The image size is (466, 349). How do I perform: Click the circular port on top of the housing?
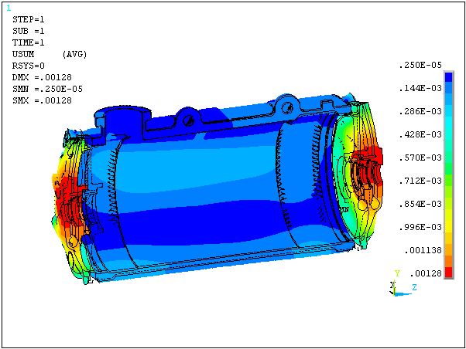[122, 118]
